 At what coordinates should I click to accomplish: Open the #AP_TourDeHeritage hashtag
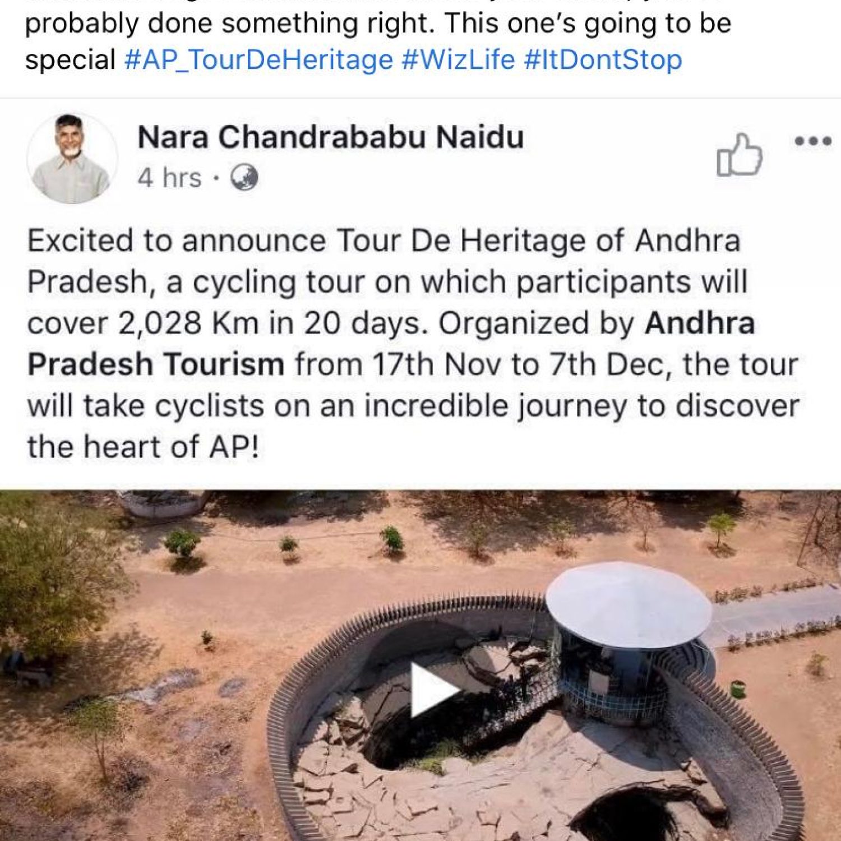click(258, 60)
